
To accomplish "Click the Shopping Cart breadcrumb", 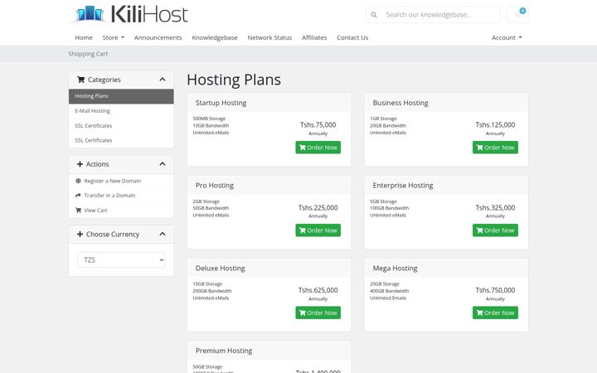I will click(88, 54).
